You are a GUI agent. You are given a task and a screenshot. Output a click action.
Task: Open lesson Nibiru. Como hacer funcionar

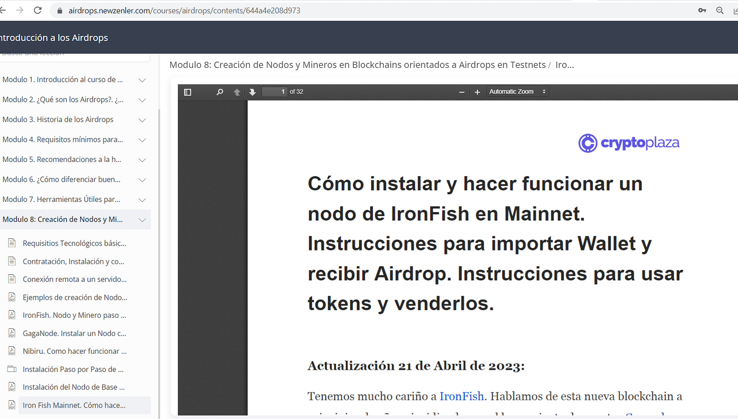pos(75,351)
